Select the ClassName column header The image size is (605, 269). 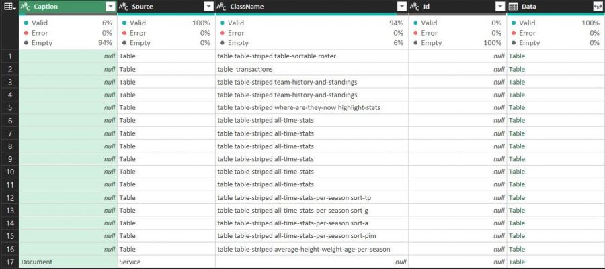[312, 7]
